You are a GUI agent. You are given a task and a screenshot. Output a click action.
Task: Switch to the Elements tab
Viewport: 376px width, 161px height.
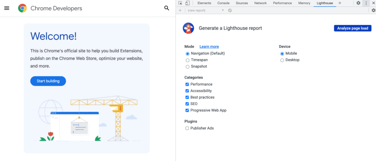tap(204, 3)
